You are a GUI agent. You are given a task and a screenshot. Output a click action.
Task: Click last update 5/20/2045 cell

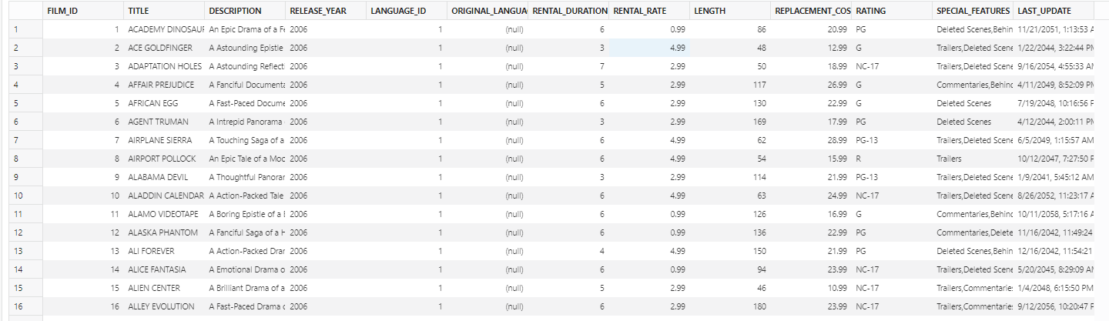(1053, 269)
